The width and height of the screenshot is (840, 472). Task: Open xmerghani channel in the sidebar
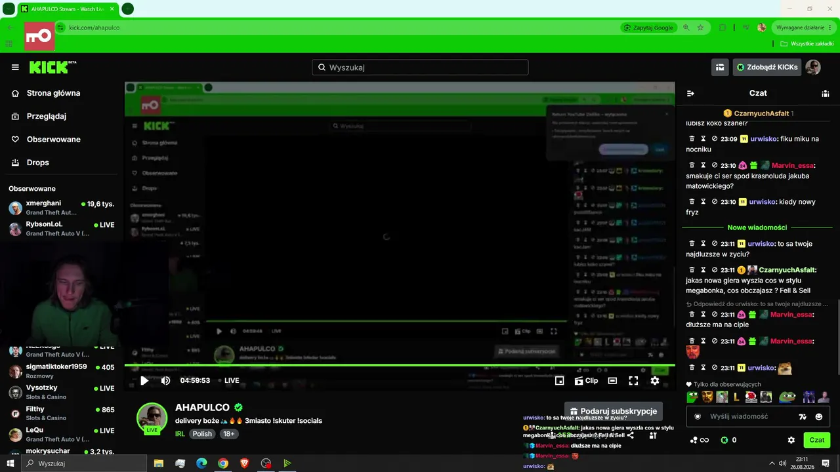62,208
